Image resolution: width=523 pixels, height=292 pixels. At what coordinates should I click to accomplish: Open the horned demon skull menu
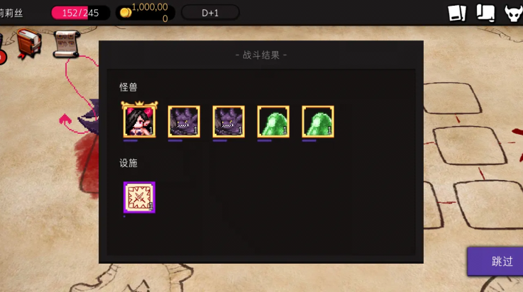[x=513, y=13]
